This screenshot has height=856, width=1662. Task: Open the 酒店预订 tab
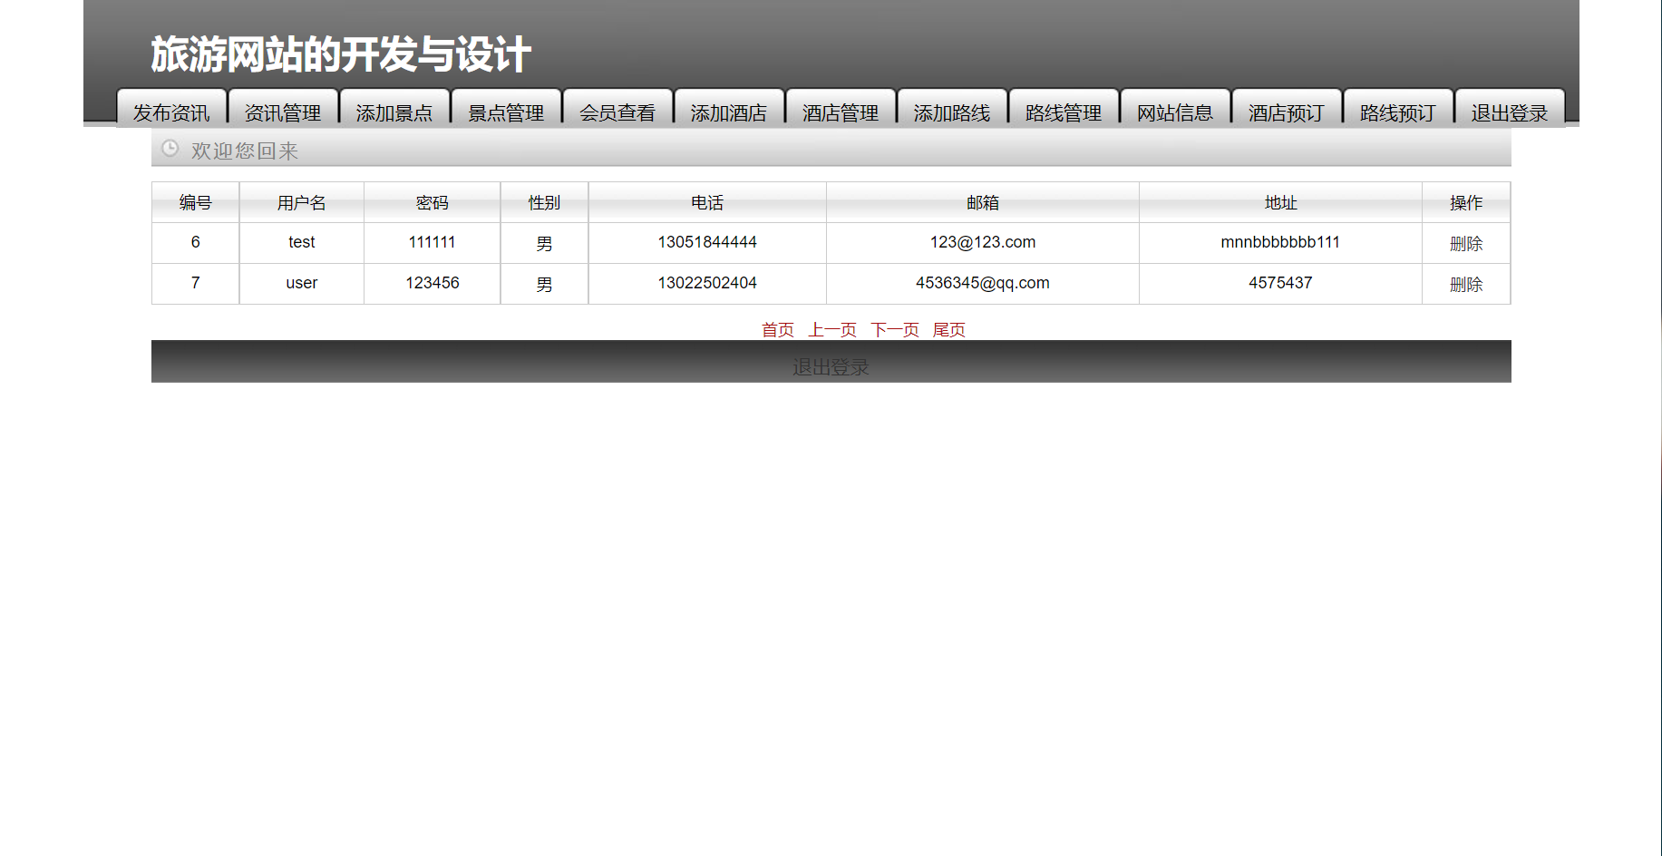[1287, 108]
